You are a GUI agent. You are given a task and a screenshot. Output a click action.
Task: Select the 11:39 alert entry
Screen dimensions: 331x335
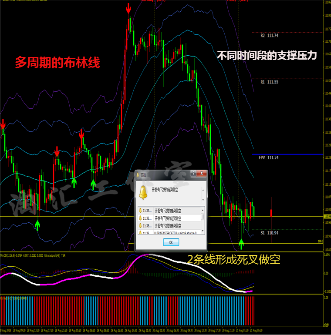[x=169, y=211]
